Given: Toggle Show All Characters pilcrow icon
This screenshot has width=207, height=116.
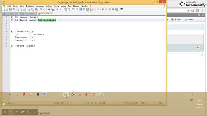Looking at the screenshot, I should [x=77, y=9].
